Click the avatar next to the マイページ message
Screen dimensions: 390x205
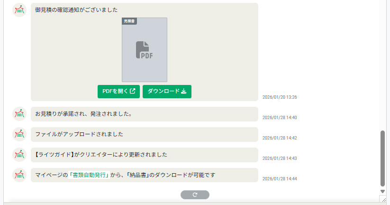coord(19,175)
